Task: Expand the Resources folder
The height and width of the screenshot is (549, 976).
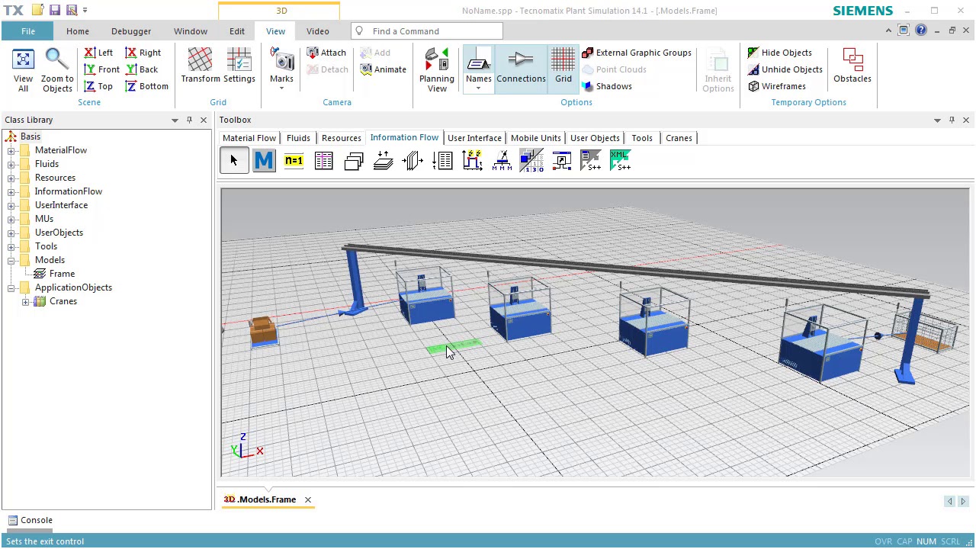Action: pyautogui.click(x=11, y=178)
